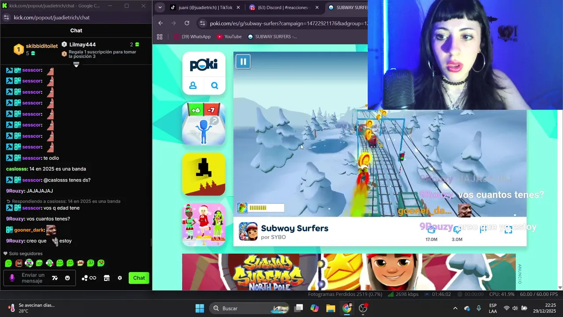The image size is (563, 317).
Task: Open the ESP LAA language switcher
Action: pyautogui.click(x=493, y=308)
